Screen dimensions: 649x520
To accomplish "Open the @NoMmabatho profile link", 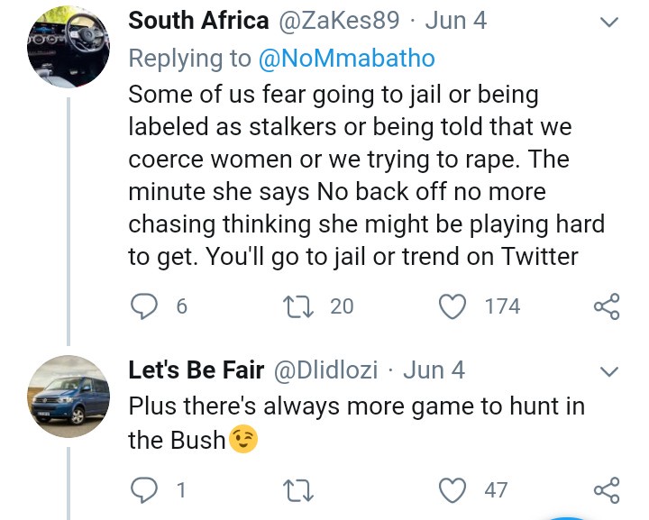I will pos(346,59).
